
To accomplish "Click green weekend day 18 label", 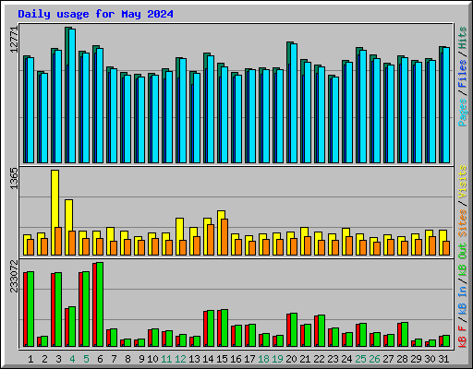I will coord(263,359).
